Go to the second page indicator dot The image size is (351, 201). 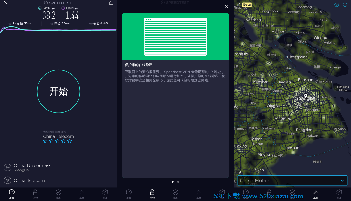coord(178,182)
